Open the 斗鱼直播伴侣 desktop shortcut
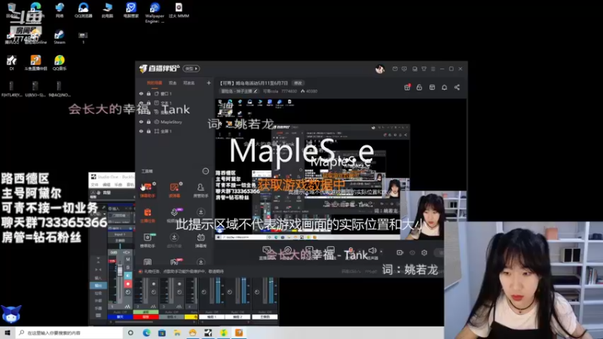Image resolution: width=603 pixels, height=339 pixels. (x=35, y=63)
